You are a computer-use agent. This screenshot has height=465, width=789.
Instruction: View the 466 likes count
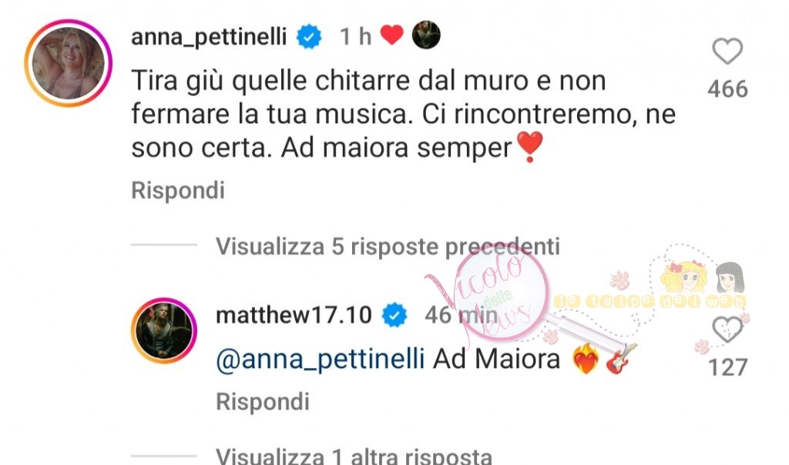727,89
